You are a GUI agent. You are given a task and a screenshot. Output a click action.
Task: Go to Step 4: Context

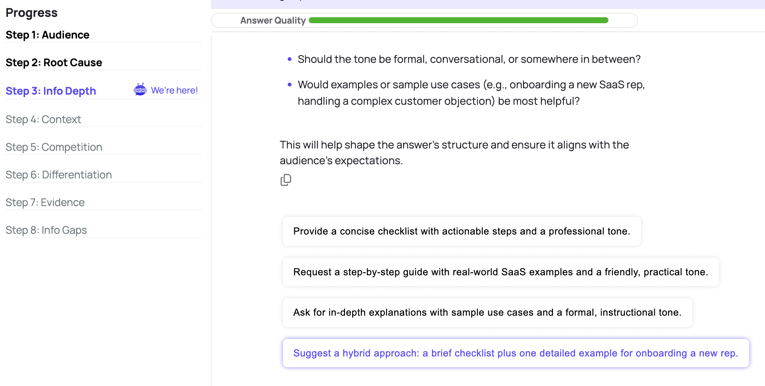point(43,119)
